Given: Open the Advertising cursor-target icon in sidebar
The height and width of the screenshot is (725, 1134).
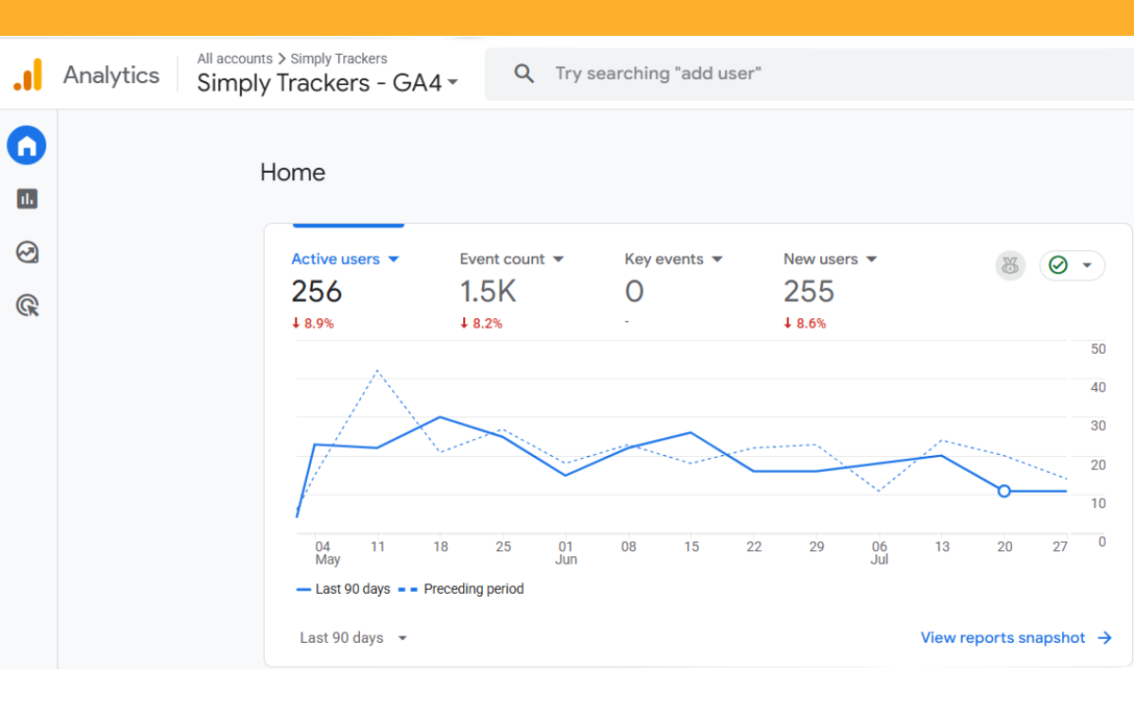Looking at the screenshot, I should [27, 306].
